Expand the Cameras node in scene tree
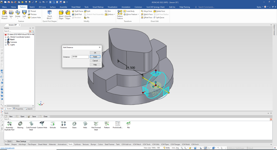This screenshot has width=277, height=150. click(5, 42)
